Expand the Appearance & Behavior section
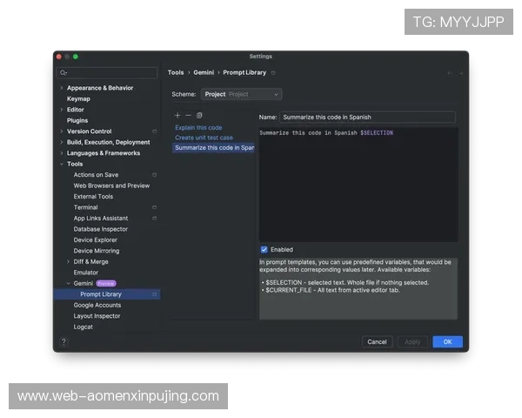522x418 pixels. click(x=61, y=88)
